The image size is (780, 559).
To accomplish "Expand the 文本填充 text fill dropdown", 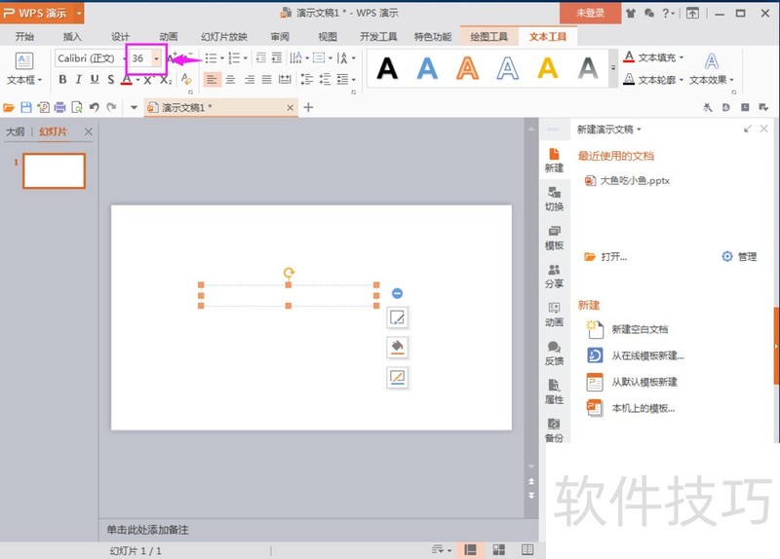I will point(681,57).
